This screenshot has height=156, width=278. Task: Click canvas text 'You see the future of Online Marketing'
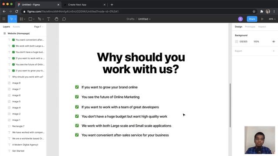click(x=110, y=97)
